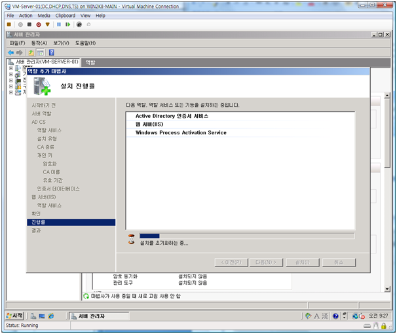Expand the 역할 node in the console tree
The height and width of the screenshot is (334, 397).
point(11,68)
